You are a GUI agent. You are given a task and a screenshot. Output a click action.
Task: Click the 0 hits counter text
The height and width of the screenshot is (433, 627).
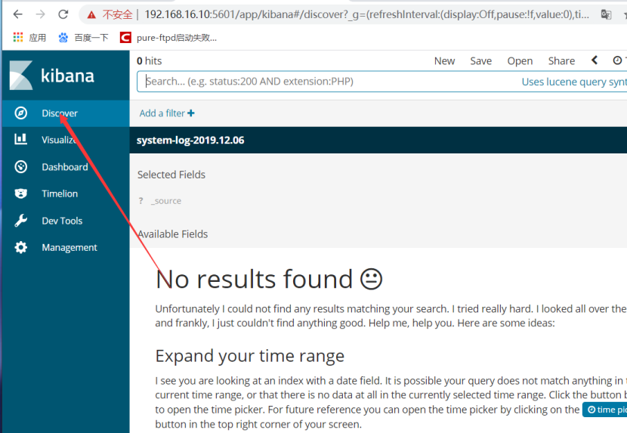pyautogui.click(x=149, y=60)
